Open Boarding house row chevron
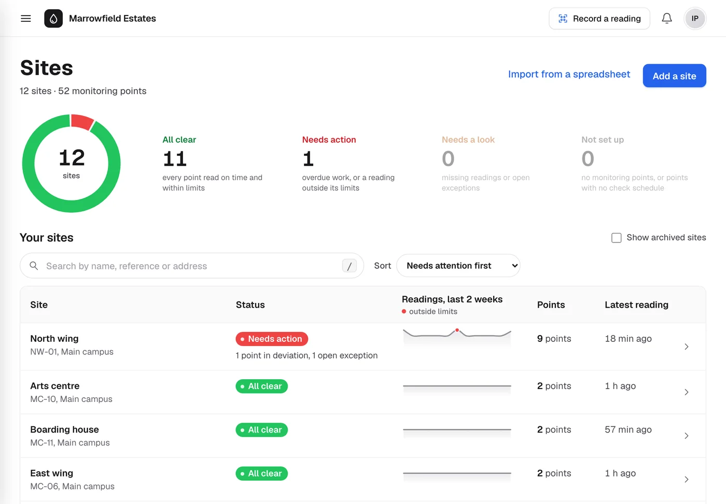Screen dimensions: 726x504 [x=687, y=436]
